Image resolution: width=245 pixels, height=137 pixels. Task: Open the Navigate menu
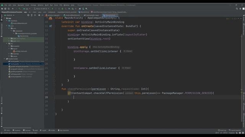[x=21, y=5]
